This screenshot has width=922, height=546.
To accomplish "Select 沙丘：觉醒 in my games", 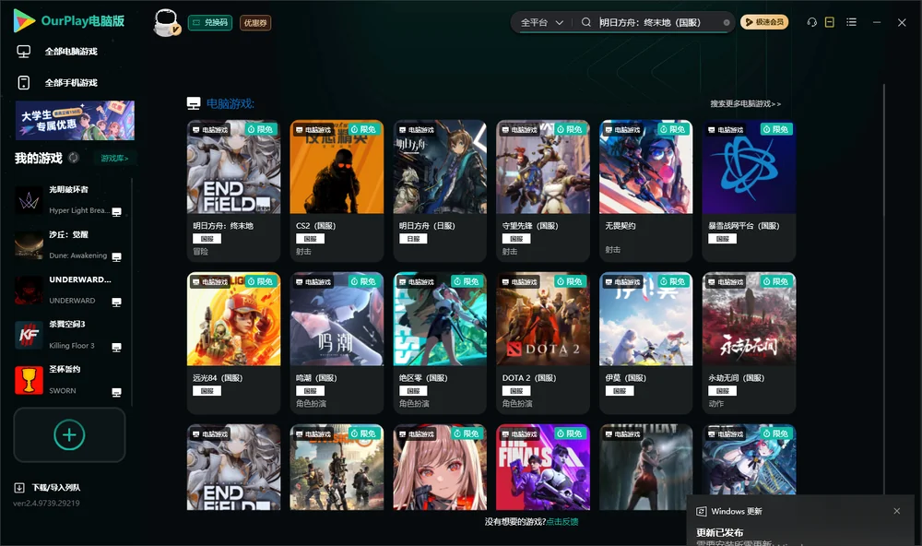I will tap(69, 244).
